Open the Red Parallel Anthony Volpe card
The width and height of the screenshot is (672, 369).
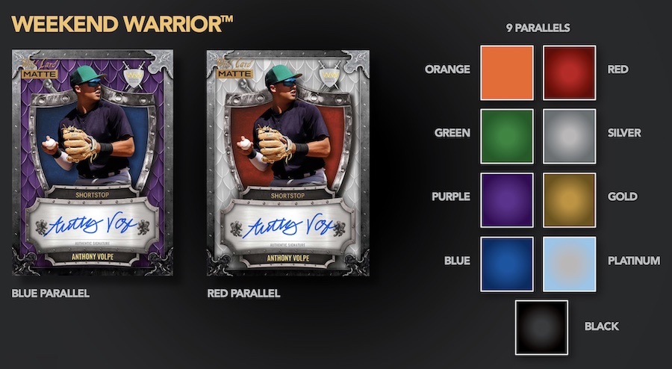tap(288, 163)
